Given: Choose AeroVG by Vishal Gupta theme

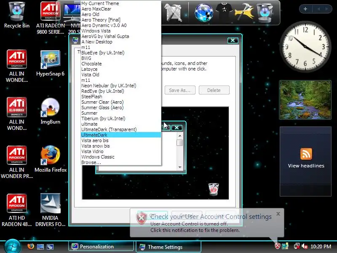Looking at the screenshot, I should (121, 36).
